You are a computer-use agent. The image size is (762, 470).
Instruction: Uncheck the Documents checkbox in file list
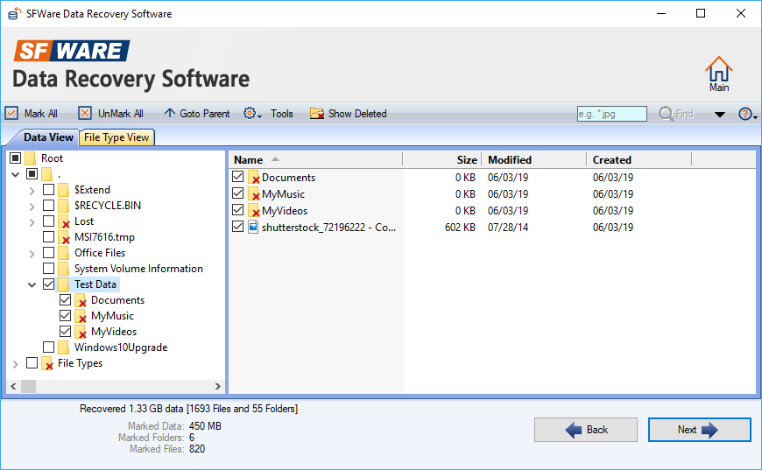[238, 178]
